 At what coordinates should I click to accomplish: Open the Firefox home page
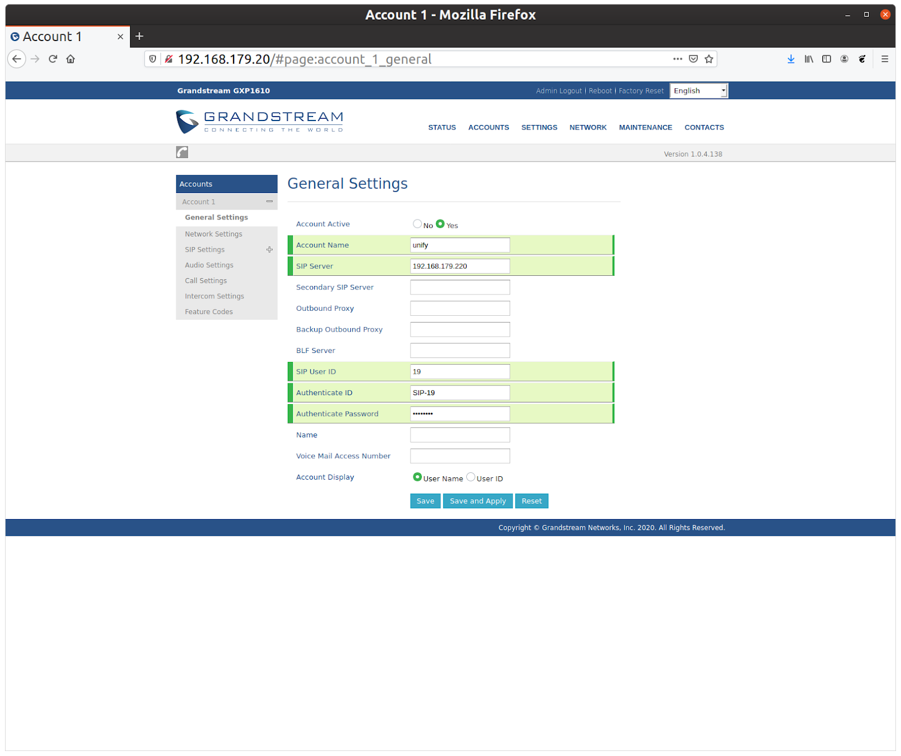(70, 59)
